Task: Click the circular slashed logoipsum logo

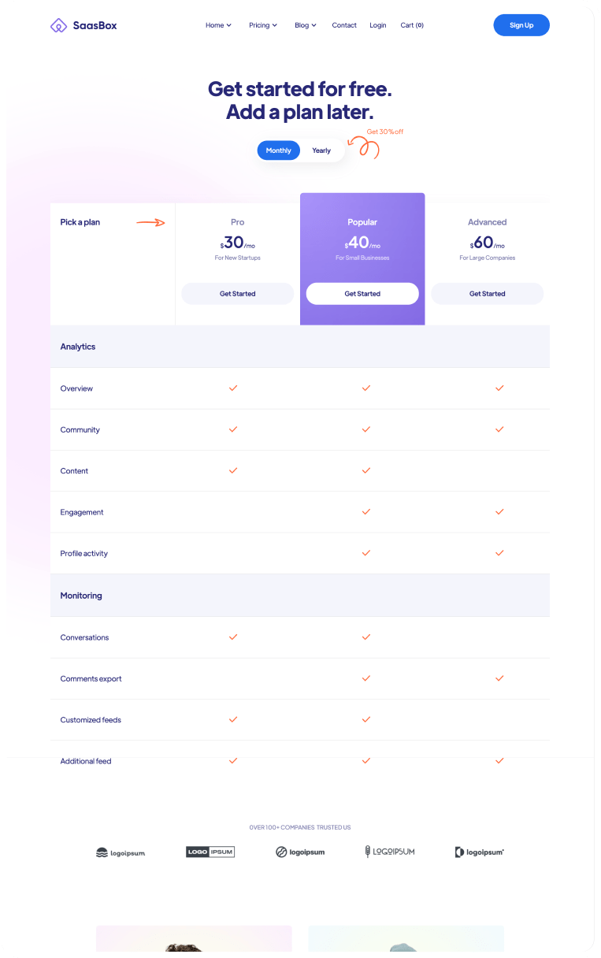Action: [x=300, y=852]
